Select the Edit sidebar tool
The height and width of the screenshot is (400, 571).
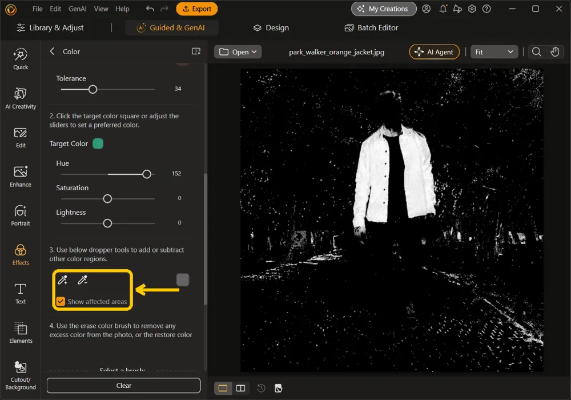(21, 138)
